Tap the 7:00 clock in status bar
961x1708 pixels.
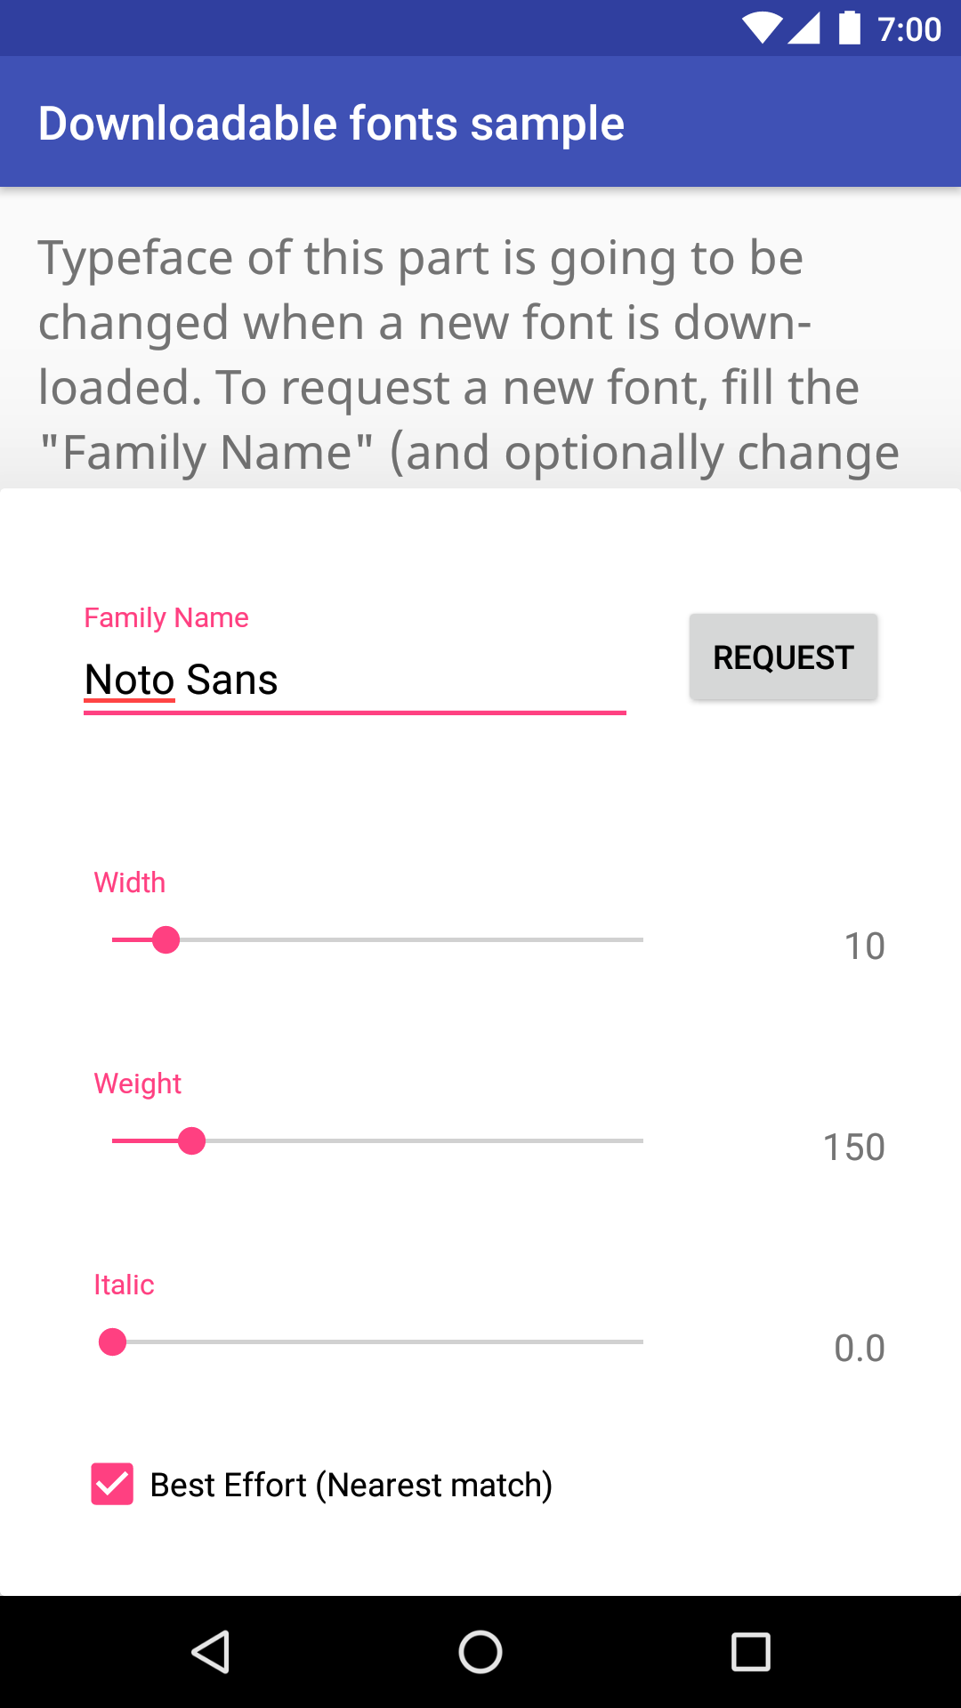(x=909, y=29)
